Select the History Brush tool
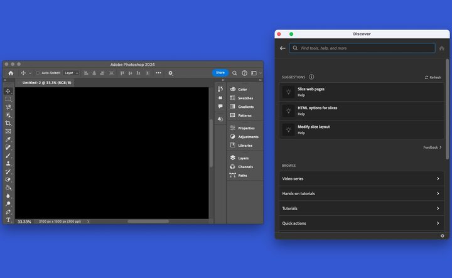The image size is (452, 278). pyautogui.click(x=8, y=172)
